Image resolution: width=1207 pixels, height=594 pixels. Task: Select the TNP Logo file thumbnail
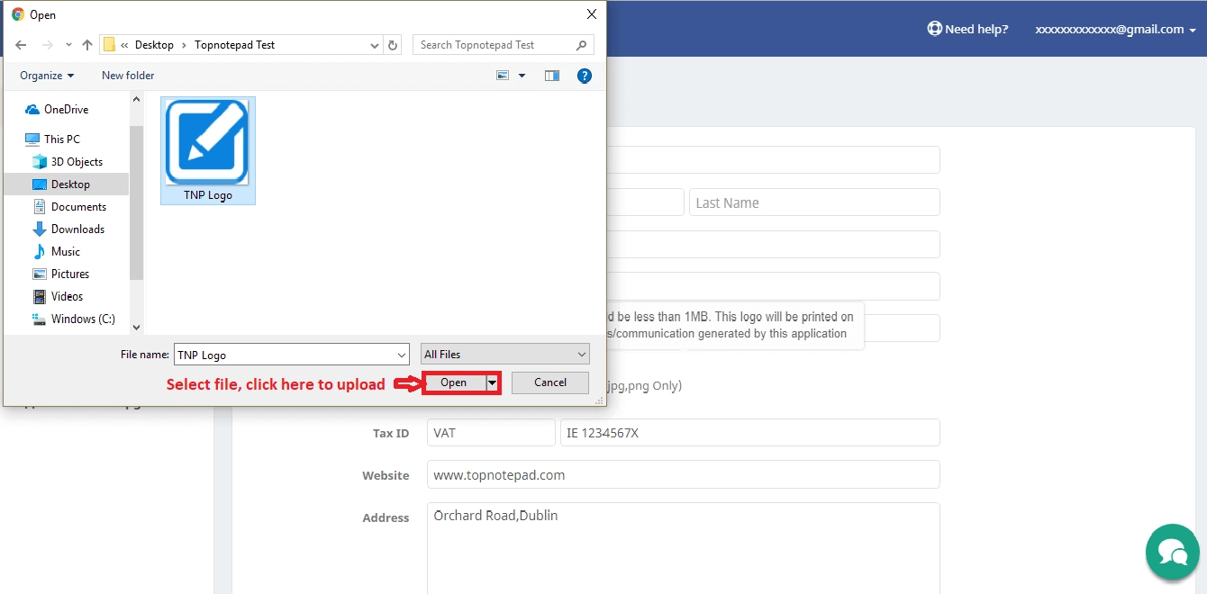click(x=207, y=144)
